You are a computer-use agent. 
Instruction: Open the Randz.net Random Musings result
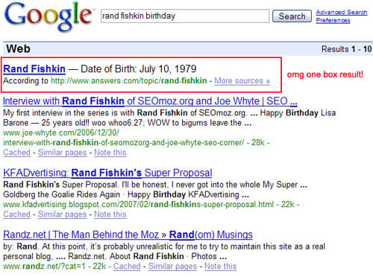coord(128,235)
